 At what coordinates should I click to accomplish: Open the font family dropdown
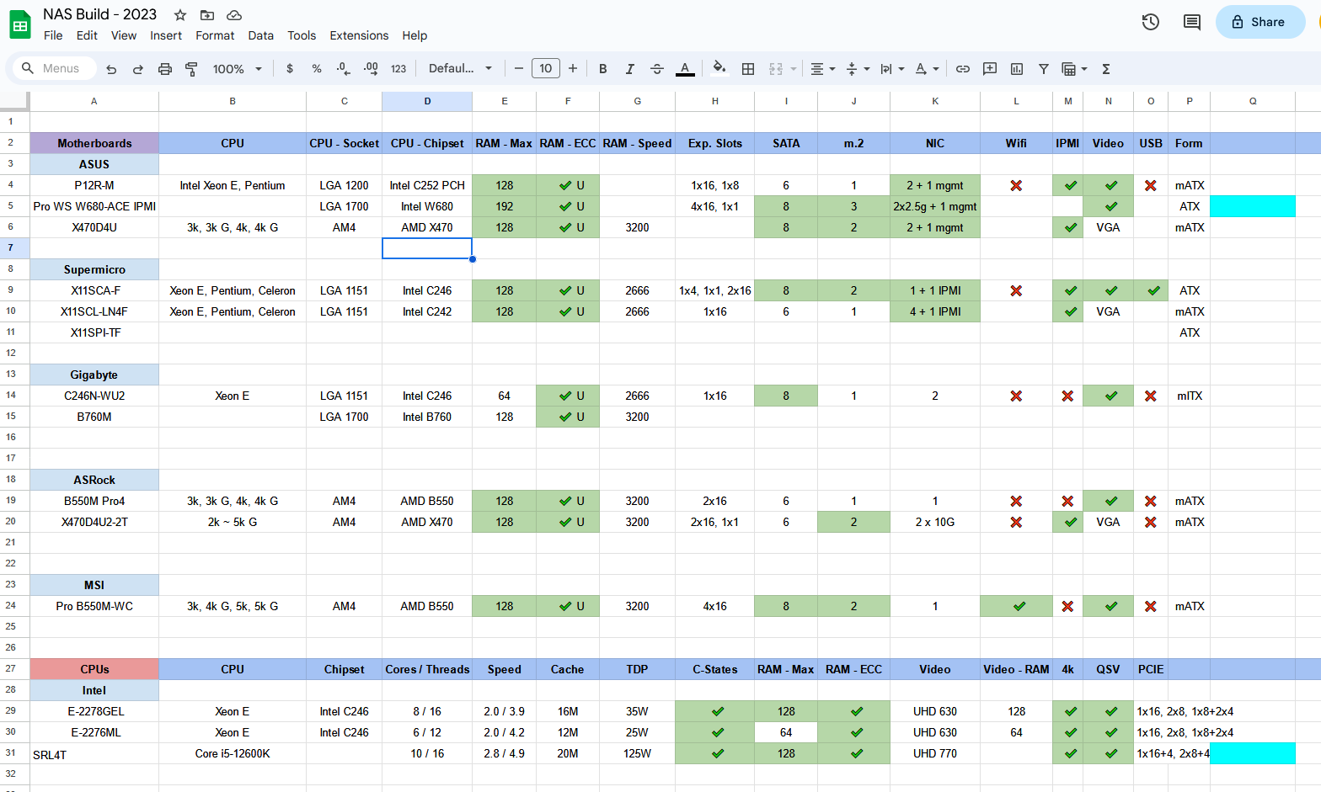pos(460,69)
